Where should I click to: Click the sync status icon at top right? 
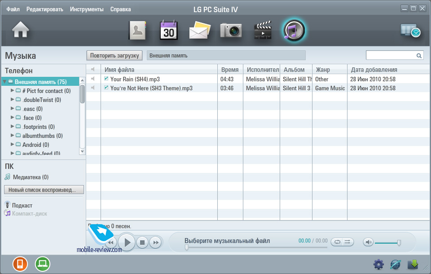(x=410, y=31)
